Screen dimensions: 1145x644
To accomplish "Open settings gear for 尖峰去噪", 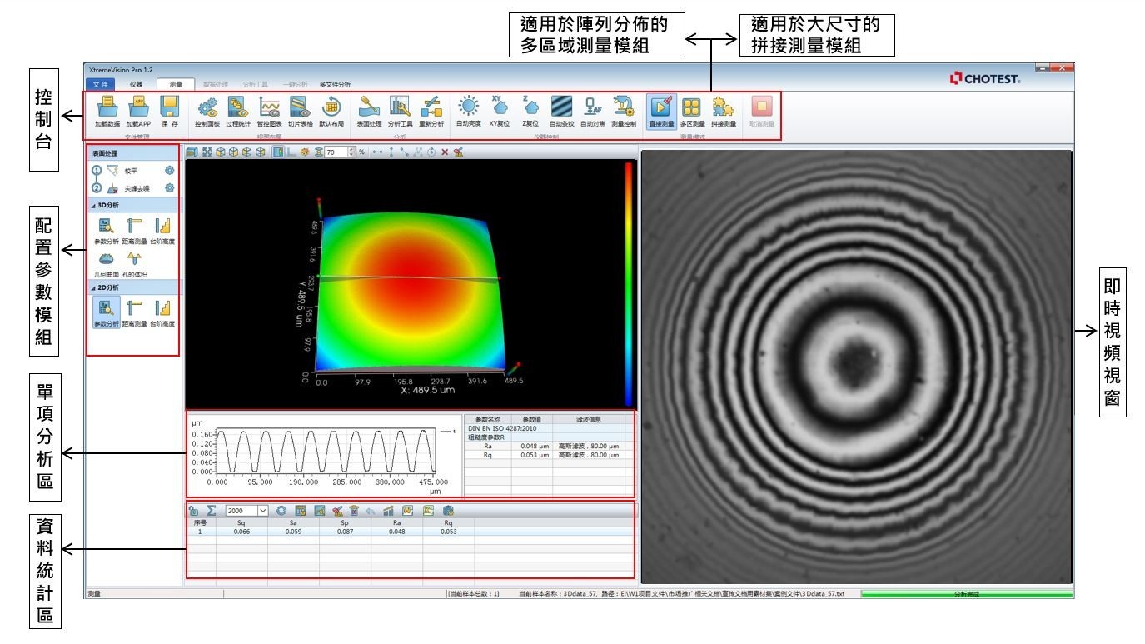I will (x=169, y=187).
